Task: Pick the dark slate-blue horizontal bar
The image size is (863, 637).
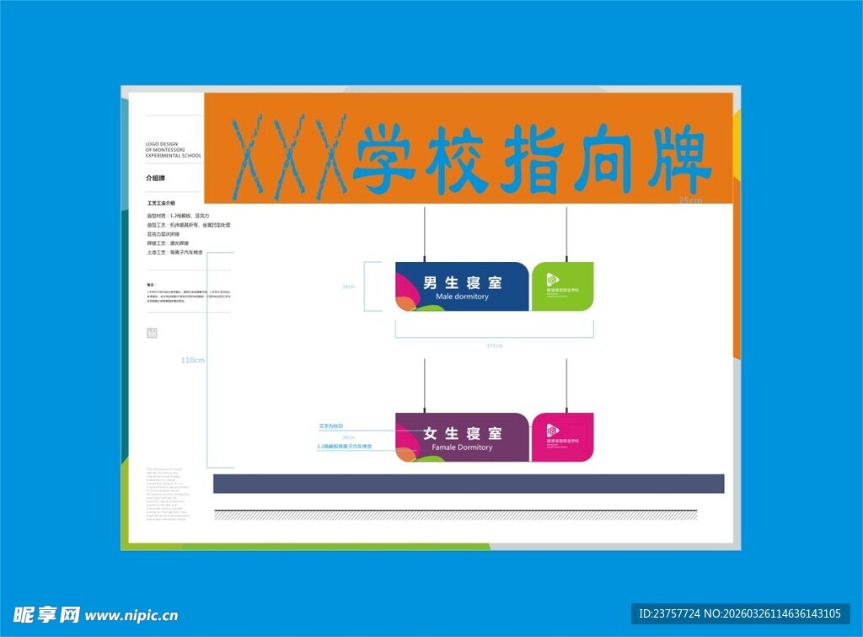Action: coord(469,484)
